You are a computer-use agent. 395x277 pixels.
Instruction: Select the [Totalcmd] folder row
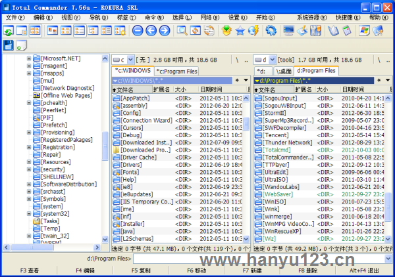tap(319, 150)
